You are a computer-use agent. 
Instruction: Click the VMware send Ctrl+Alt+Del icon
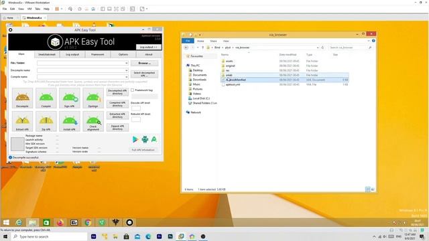[x=70, y=9]
